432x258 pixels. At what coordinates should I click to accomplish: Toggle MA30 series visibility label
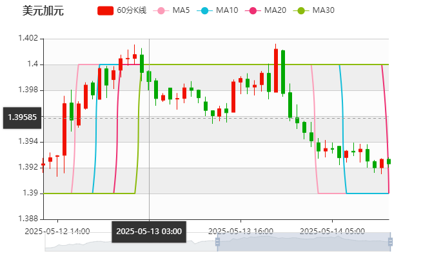point(323,11)
